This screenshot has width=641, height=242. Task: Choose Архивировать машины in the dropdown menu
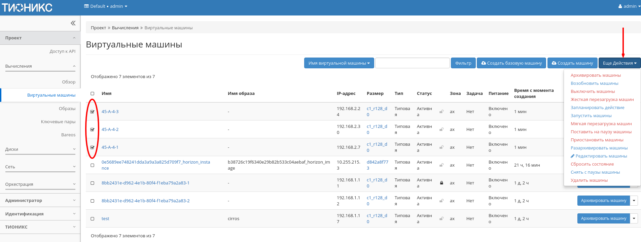(x=596, y=75)
